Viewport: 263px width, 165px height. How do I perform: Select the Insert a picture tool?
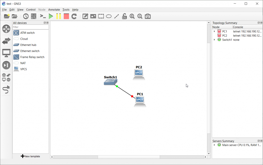click(x=93, y=16)
